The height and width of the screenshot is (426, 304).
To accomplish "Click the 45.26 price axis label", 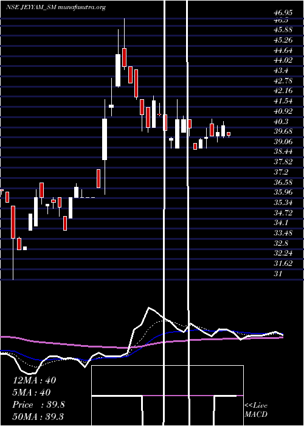I will coord(283,40).
